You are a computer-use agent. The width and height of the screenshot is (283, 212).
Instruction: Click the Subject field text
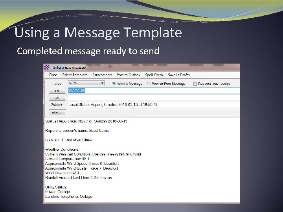113,104
